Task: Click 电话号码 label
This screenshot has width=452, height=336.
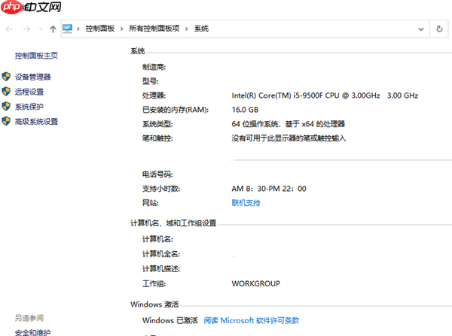Action: (157, 174)
